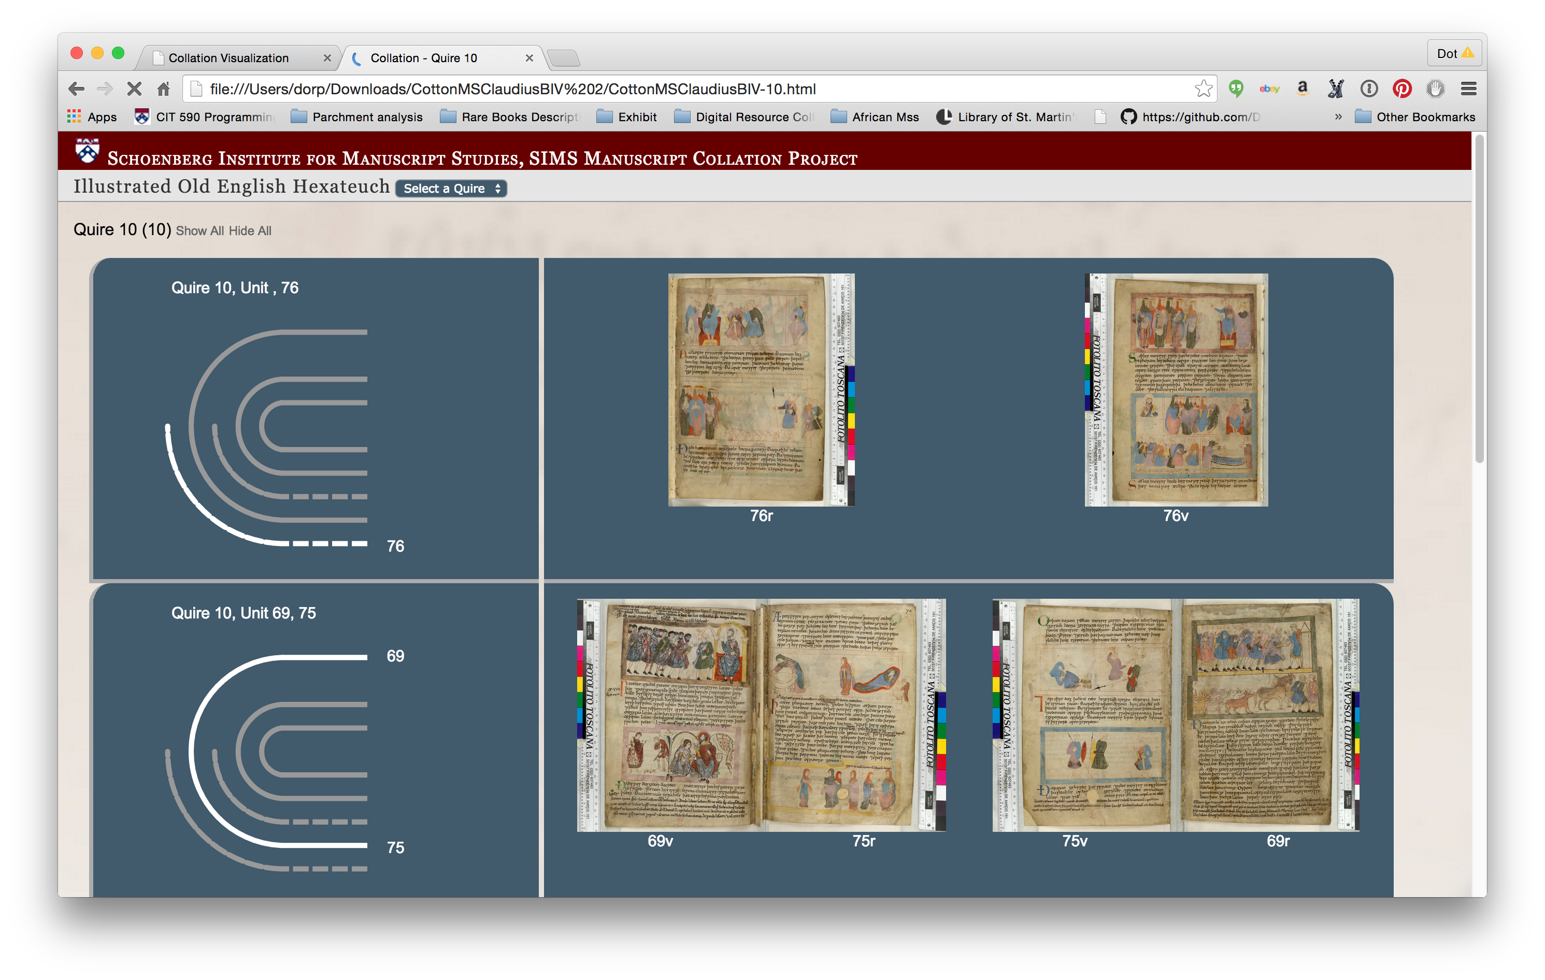
Task: Open the Amazon extension icon
Action: 1303,89
